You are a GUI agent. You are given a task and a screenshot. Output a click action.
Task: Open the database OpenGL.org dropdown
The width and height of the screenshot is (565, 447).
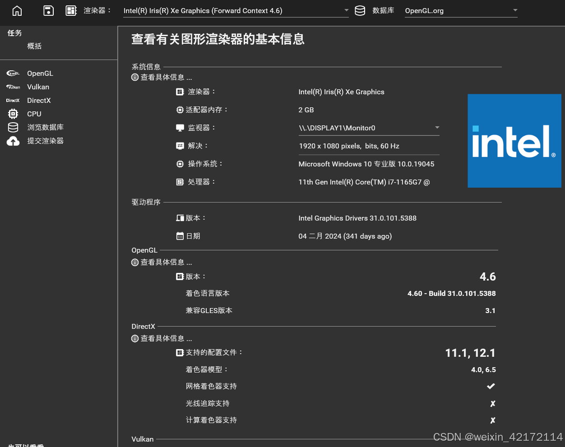[x=461, y=11]
